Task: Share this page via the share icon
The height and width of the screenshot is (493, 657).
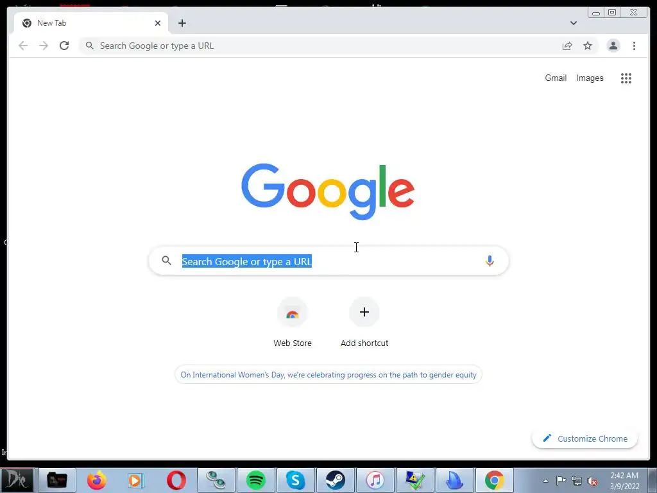Action: (567, 46)
